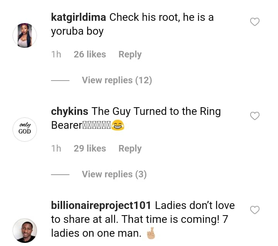Reply to katgirldima's comment
Image resolution: width=278 pixels, height=246 pixels.
pyautogui.click(x=130, y=55)
